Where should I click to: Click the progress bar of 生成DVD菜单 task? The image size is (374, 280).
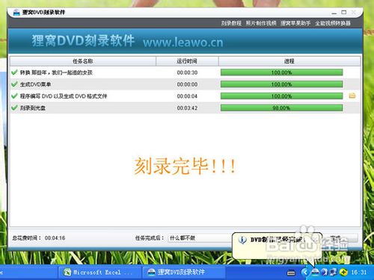(281, 84)
